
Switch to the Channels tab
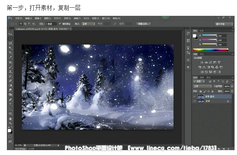pos(202,77)
